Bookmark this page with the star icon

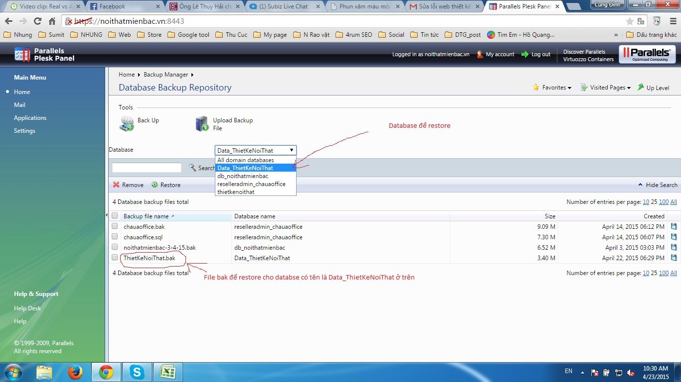630,21
